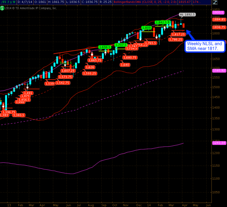Select the red 1,680.75 price tag

tap(130, 58)
